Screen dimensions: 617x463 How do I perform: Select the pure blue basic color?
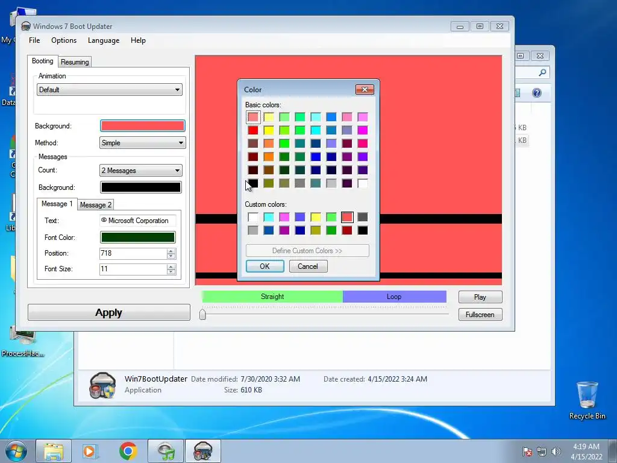click(x=316, y=157)
